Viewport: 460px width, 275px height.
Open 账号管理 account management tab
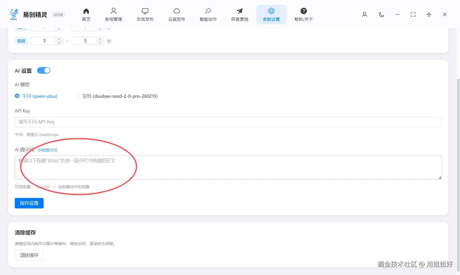coord(114,15)
